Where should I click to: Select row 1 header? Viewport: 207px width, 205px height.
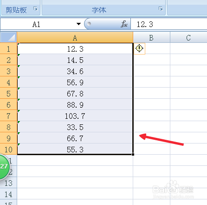pos(8,48)
